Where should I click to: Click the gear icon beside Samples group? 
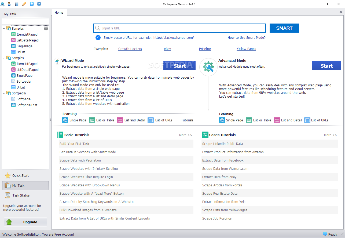click(46, 28)
